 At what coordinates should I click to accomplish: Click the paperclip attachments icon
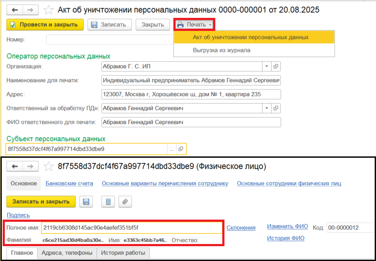click(125, 201)
